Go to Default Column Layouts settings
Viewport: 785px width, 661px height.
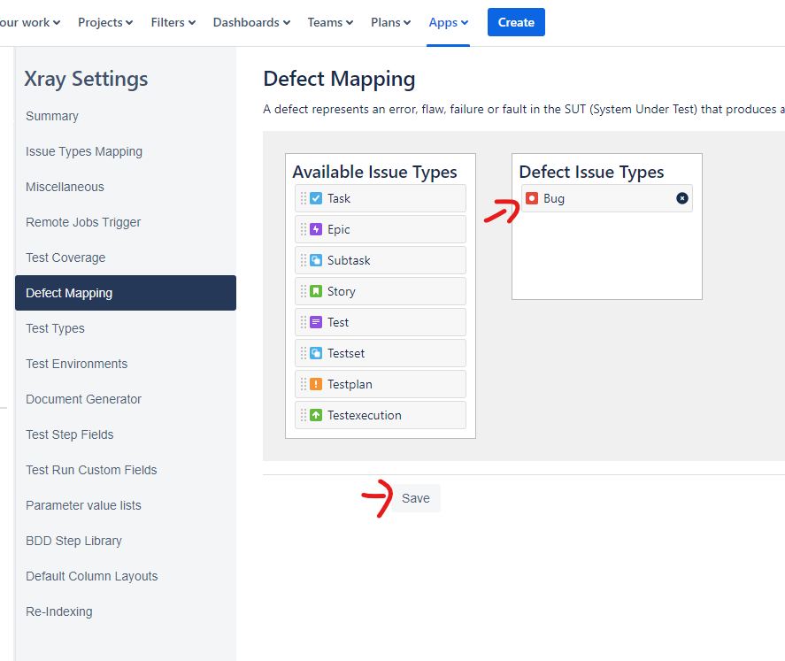[x=92, y=576]
